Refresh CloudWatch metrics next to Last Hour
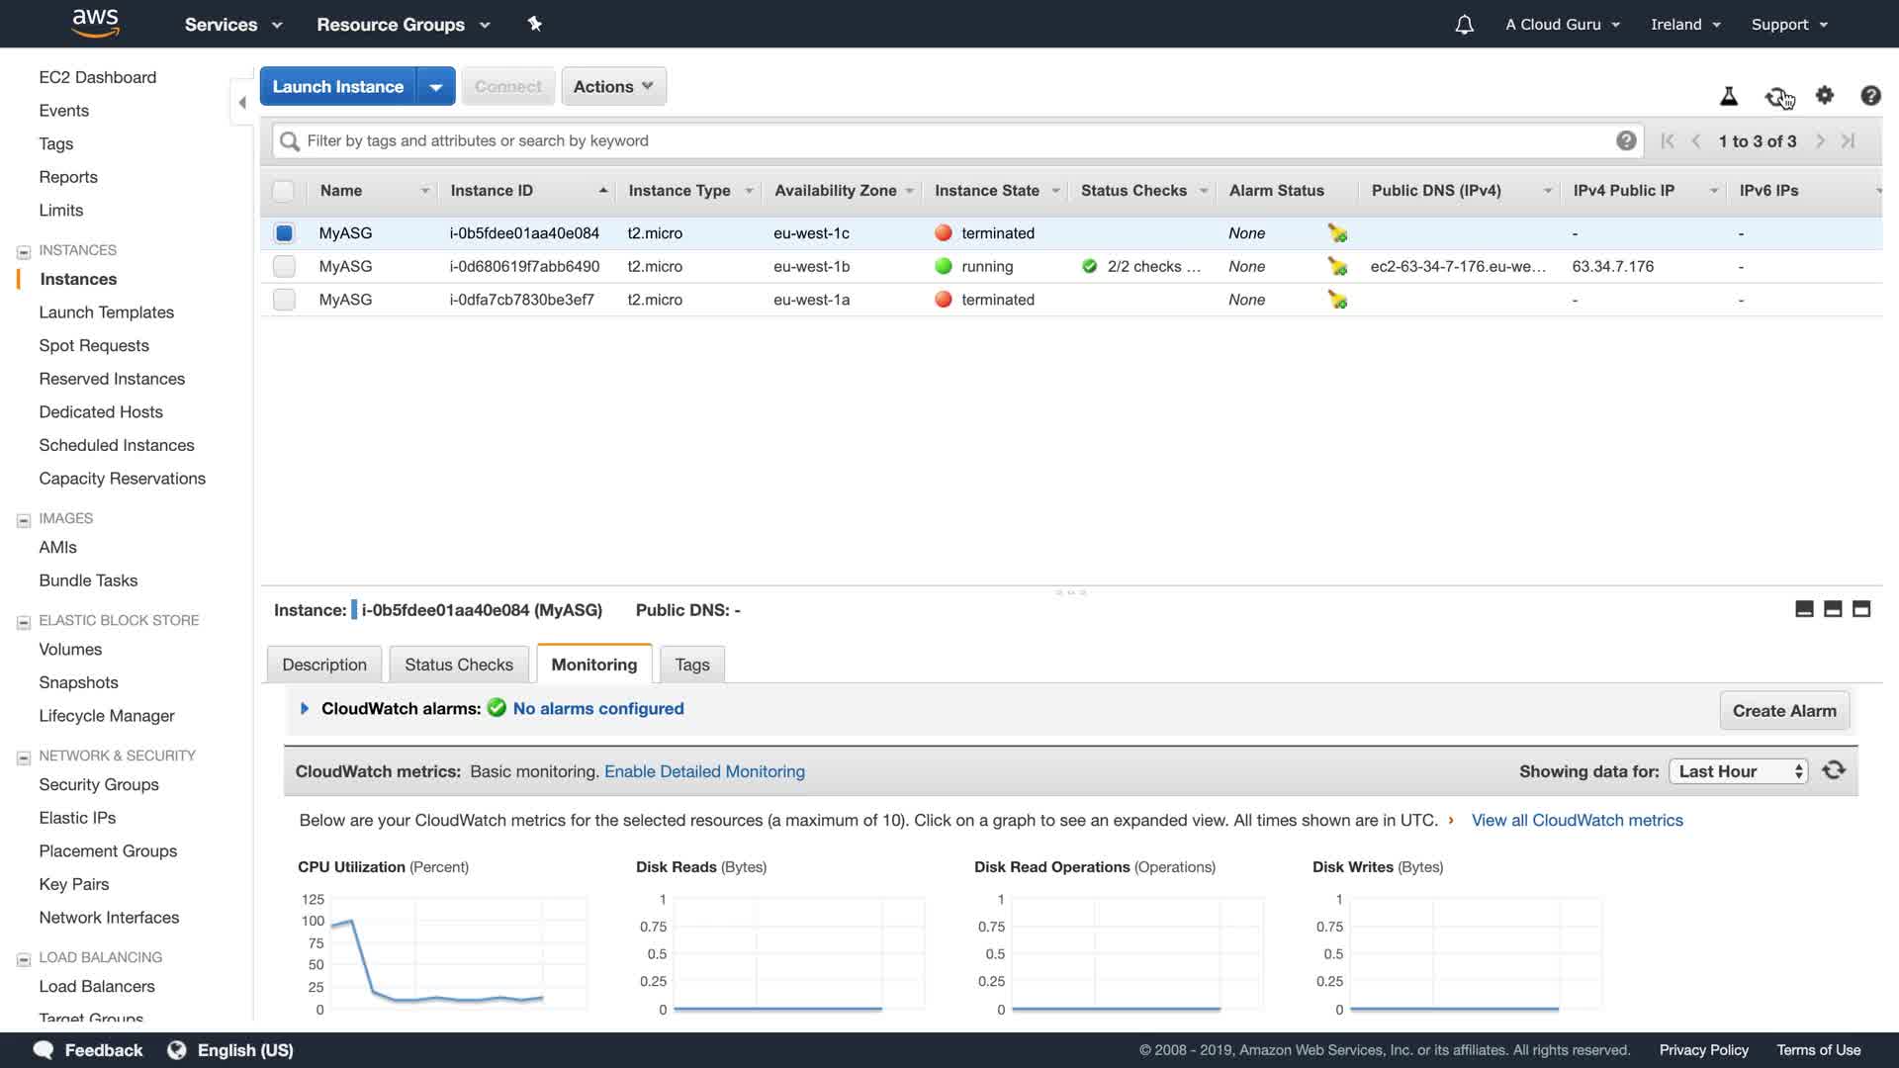This screenshot has height=1068, width=1899. click(x=1834, y=770)
